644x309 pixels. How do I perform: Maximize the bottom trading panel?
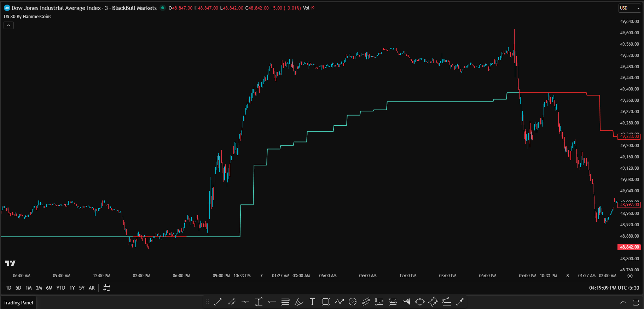[x=636, y=303]
